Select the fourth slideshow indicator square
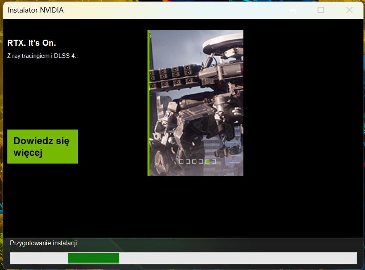The width and height of the screenshot is (365, 270). pyautogui.click(x=201, y=161)
